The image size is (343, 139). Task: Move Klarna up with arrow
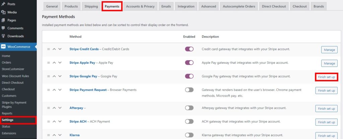pos(54,135)
